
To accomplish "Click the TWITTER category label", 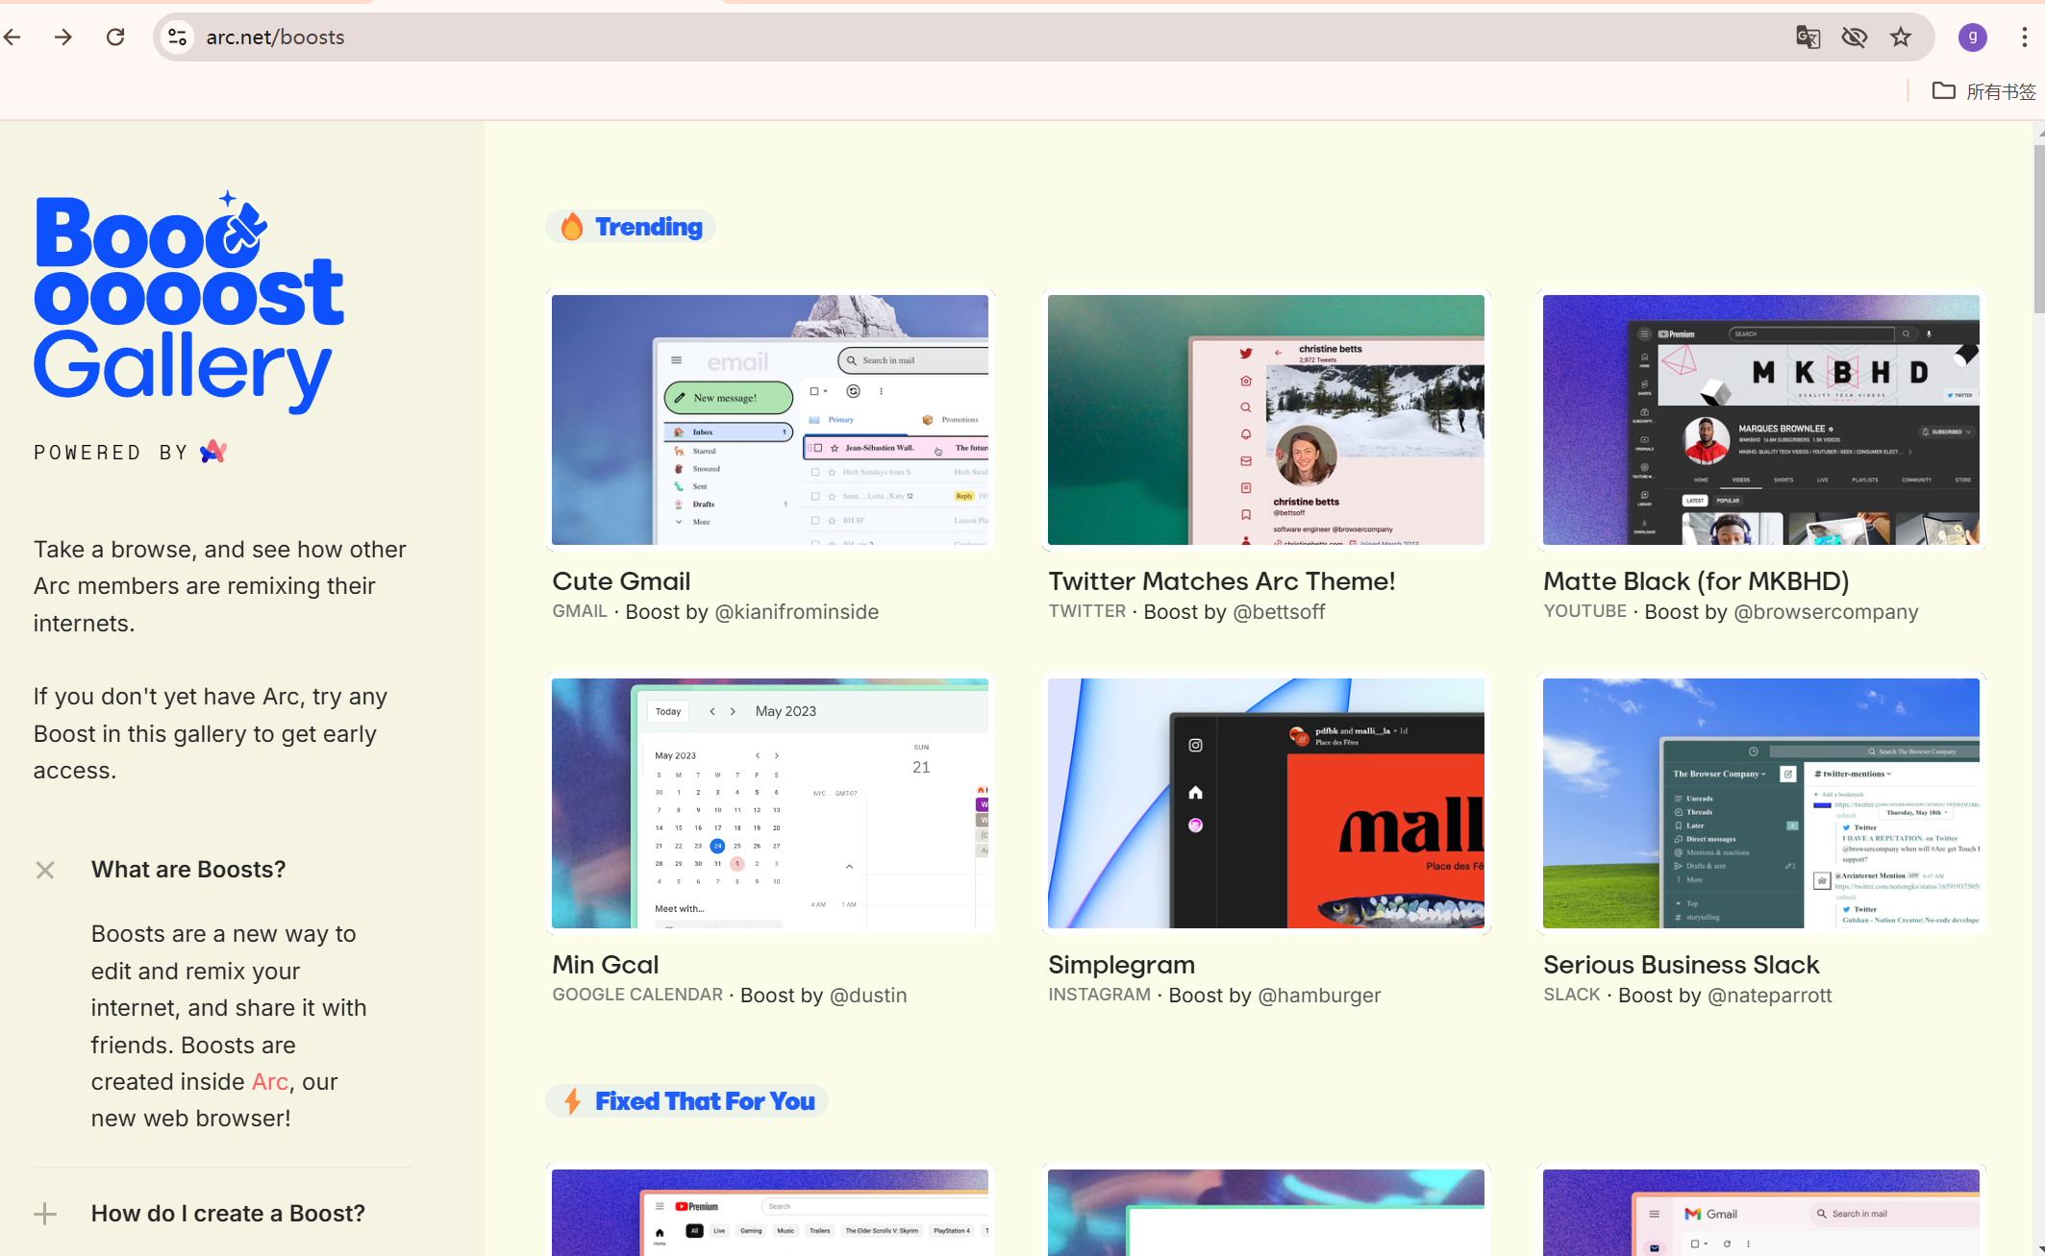I will tap(1086, 611).
